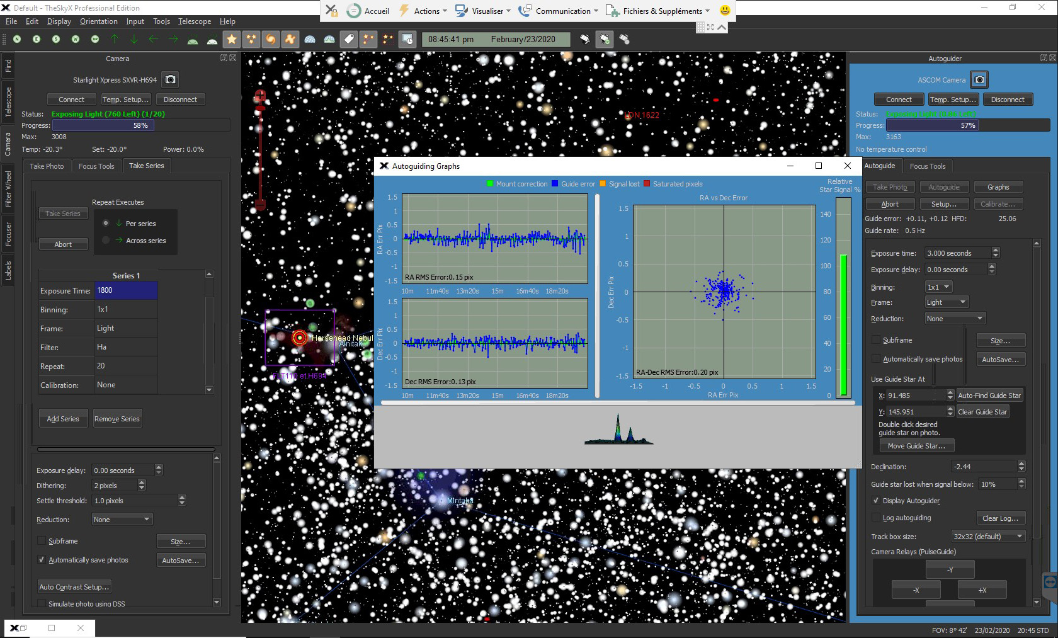Toggle the show stars icon in toolbar
Image resolution: width=1058 pixels, height=638 pixels.
(x=232, y=39)
